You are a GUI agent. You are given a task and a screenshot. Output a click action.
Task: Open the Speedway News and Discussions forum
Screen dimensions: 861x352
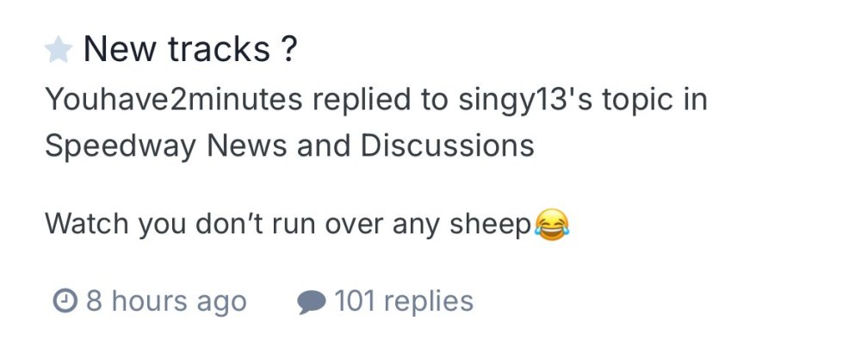[x=289, y=145]
